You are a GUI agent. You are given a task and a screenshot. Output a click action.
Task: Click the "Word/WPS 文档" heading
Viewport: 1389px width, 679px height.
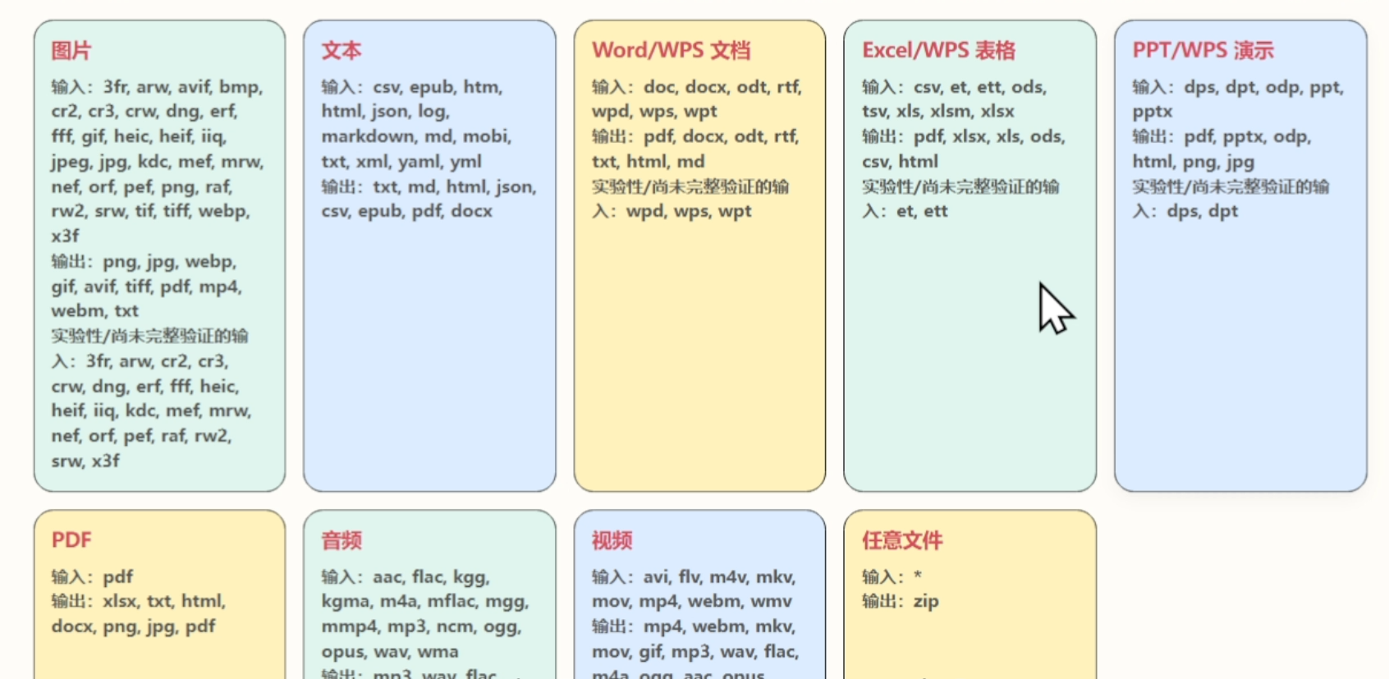[x=672, y=51]
